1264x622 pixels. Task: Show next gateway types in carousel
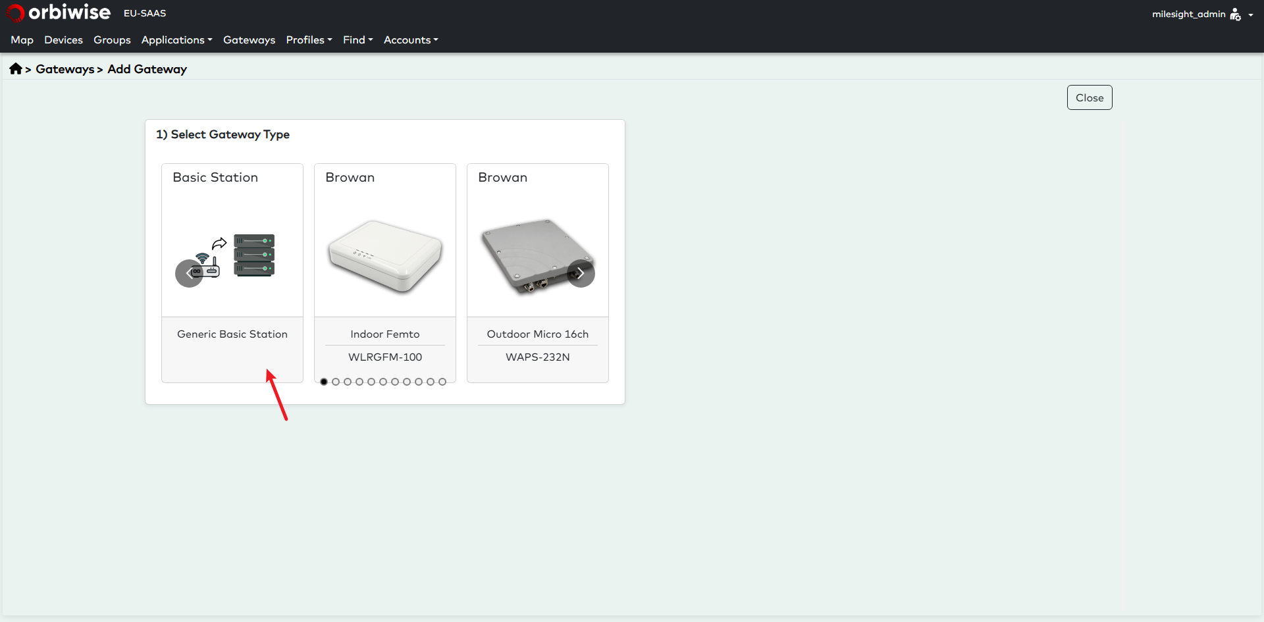click(581, 273)
